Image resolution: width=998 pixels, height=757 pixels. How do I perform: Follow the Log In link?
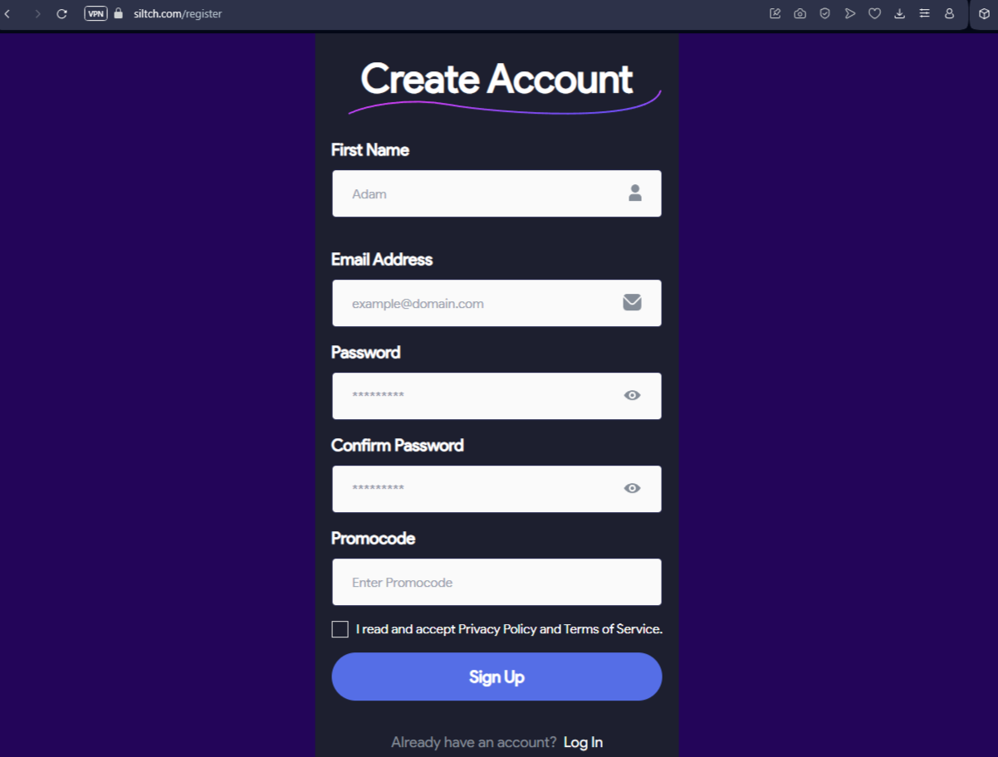point(583,742)
